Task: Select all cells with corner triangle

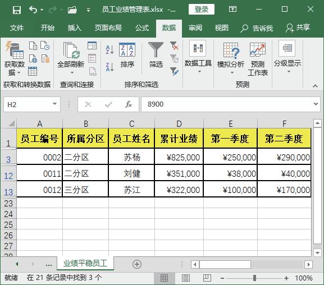Action: [11, 123]
